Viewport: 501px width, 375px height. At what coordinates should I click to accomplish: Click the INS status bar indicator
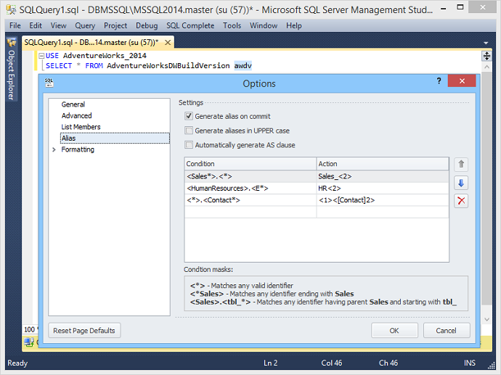[x=470, y=363]
